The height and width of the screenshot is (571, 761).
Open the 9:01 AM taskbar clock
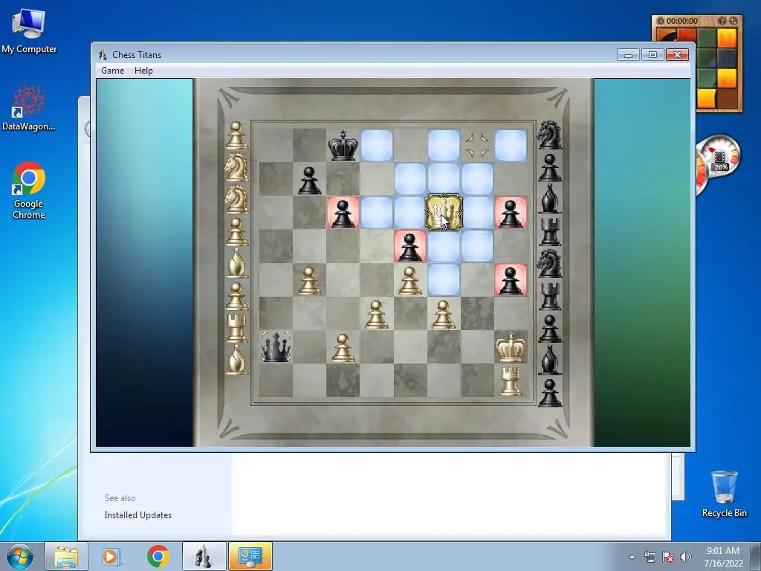click(x=723, y=556)
